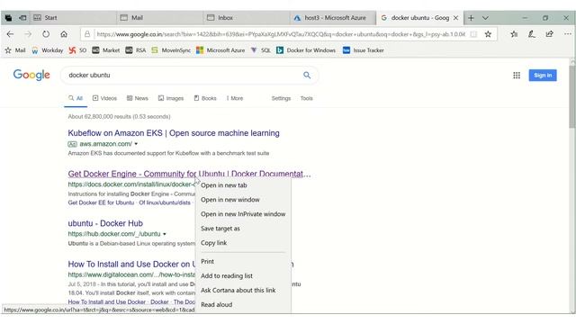Switch to the Start tab

(74, 18)
